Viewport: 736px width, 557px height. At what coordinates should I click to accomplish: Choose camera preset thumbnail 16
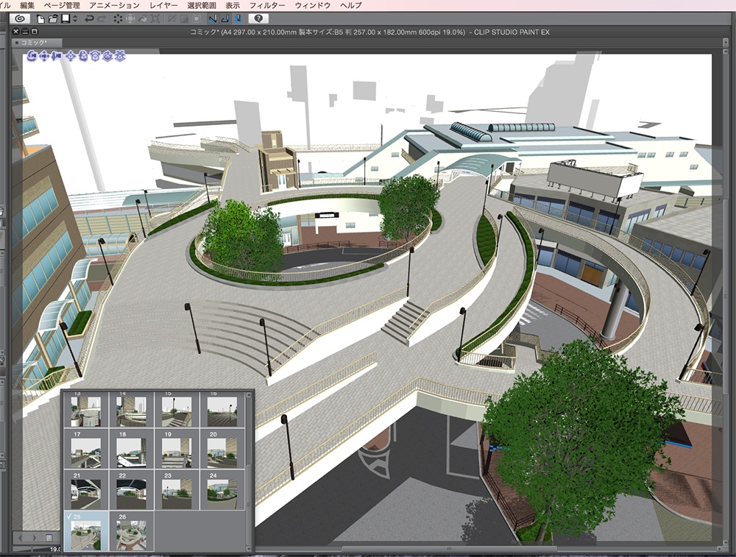pos(222,410)
